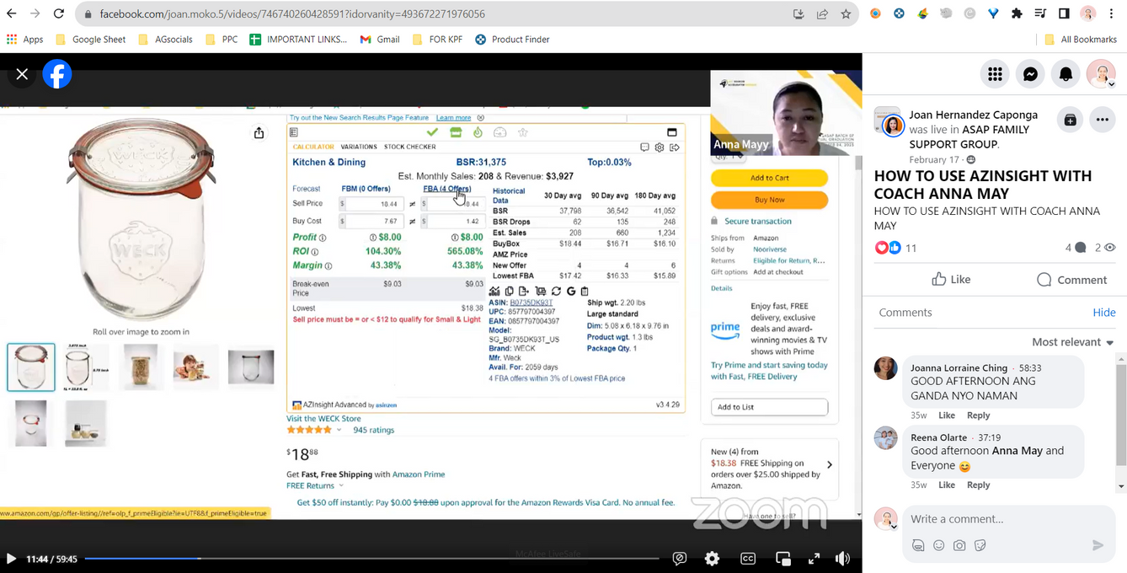1127x573 pixels.
Task: Toggle the comment overlay in the video player
Action: coord(680,559)
